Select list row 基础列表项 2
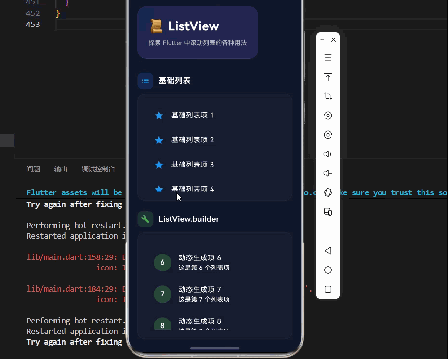This screenshot has height=359, width=448. [x=215, y=140]
